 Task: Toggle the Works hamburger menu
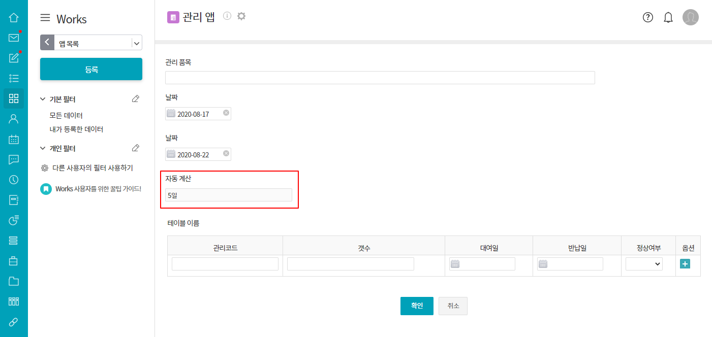click(45, 18)
